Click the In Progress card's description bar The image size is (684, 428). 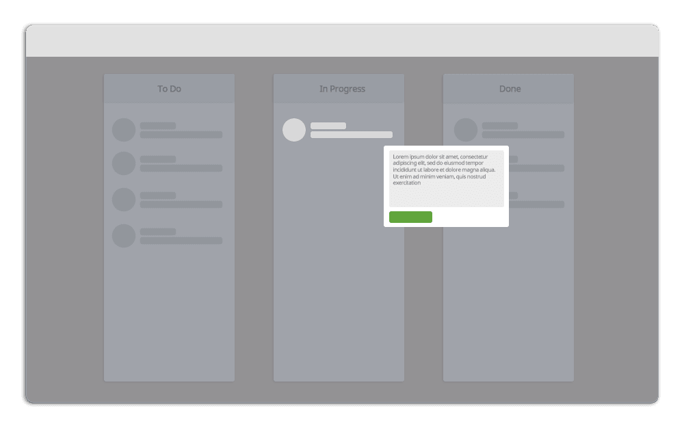[x=352, y=135]
